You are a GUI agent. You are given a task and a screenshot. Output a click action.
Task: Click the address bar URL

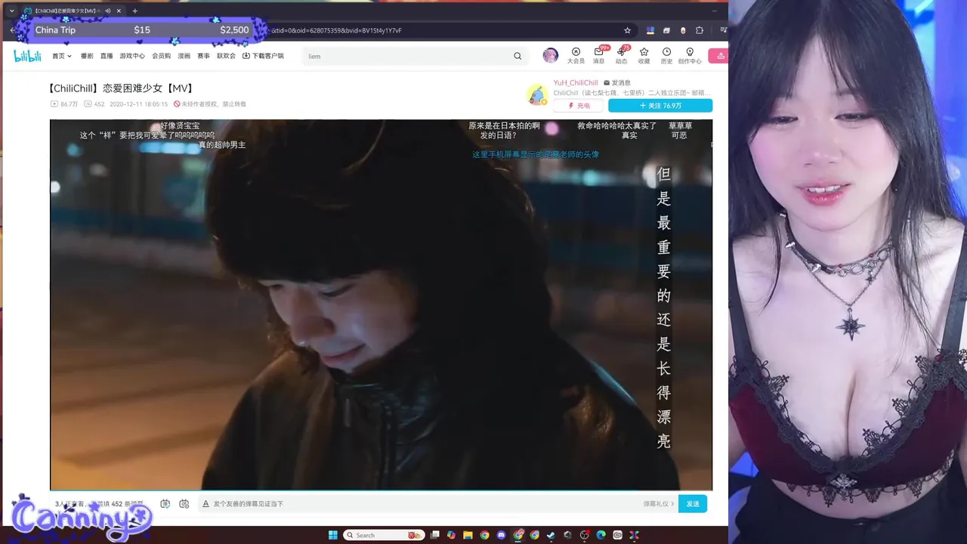336,30
